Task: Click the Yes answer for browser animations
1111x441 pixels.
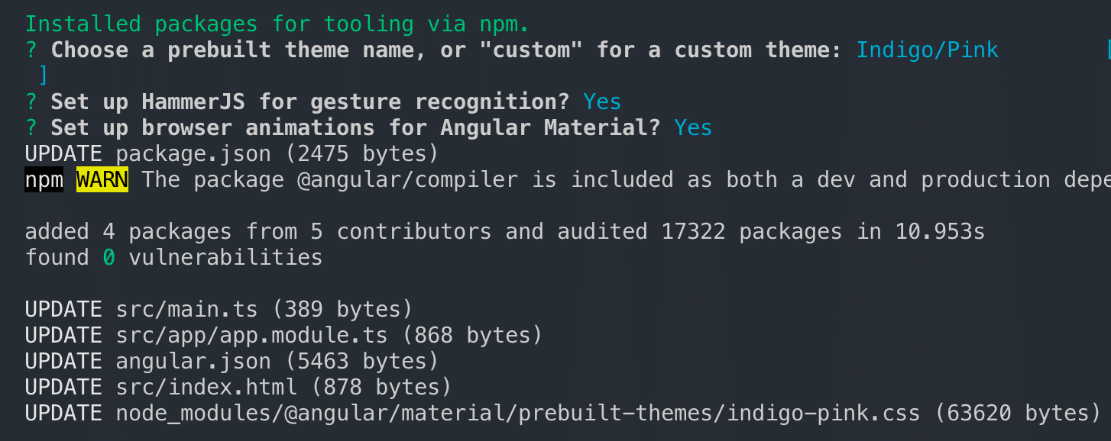Action: point(693,128)
